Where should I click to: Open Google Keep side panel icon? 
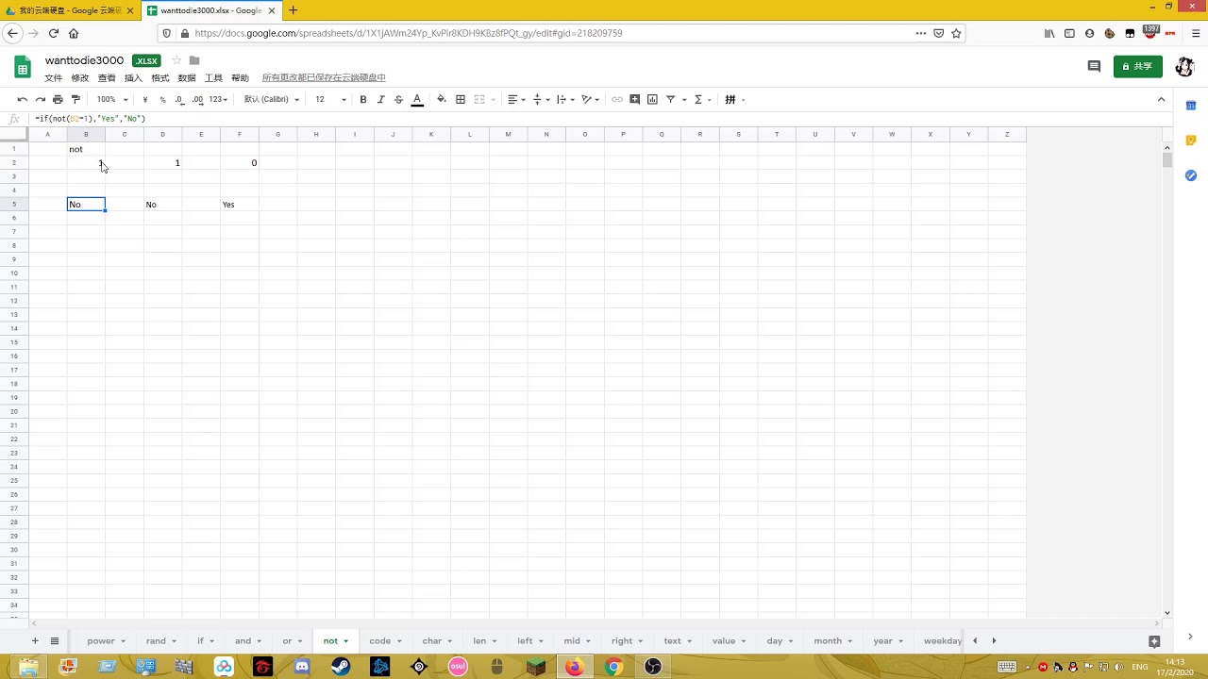pos(1190,141)
